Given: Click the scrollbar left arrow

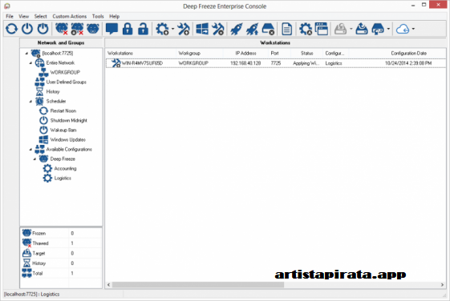Looking at the screenshot, I should point(108,285).
